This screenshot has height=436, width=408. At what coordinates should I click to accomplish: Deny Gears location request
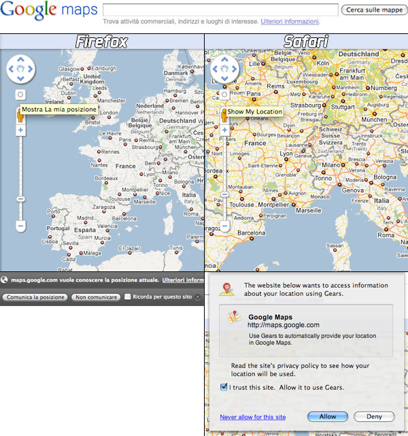(x=374, y=416)
